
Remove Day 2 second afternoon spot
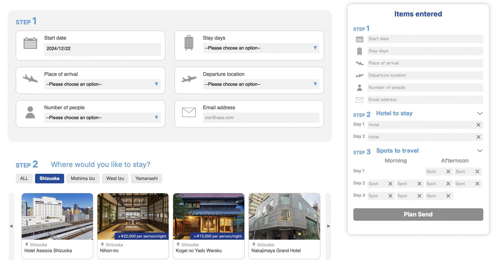477,184
